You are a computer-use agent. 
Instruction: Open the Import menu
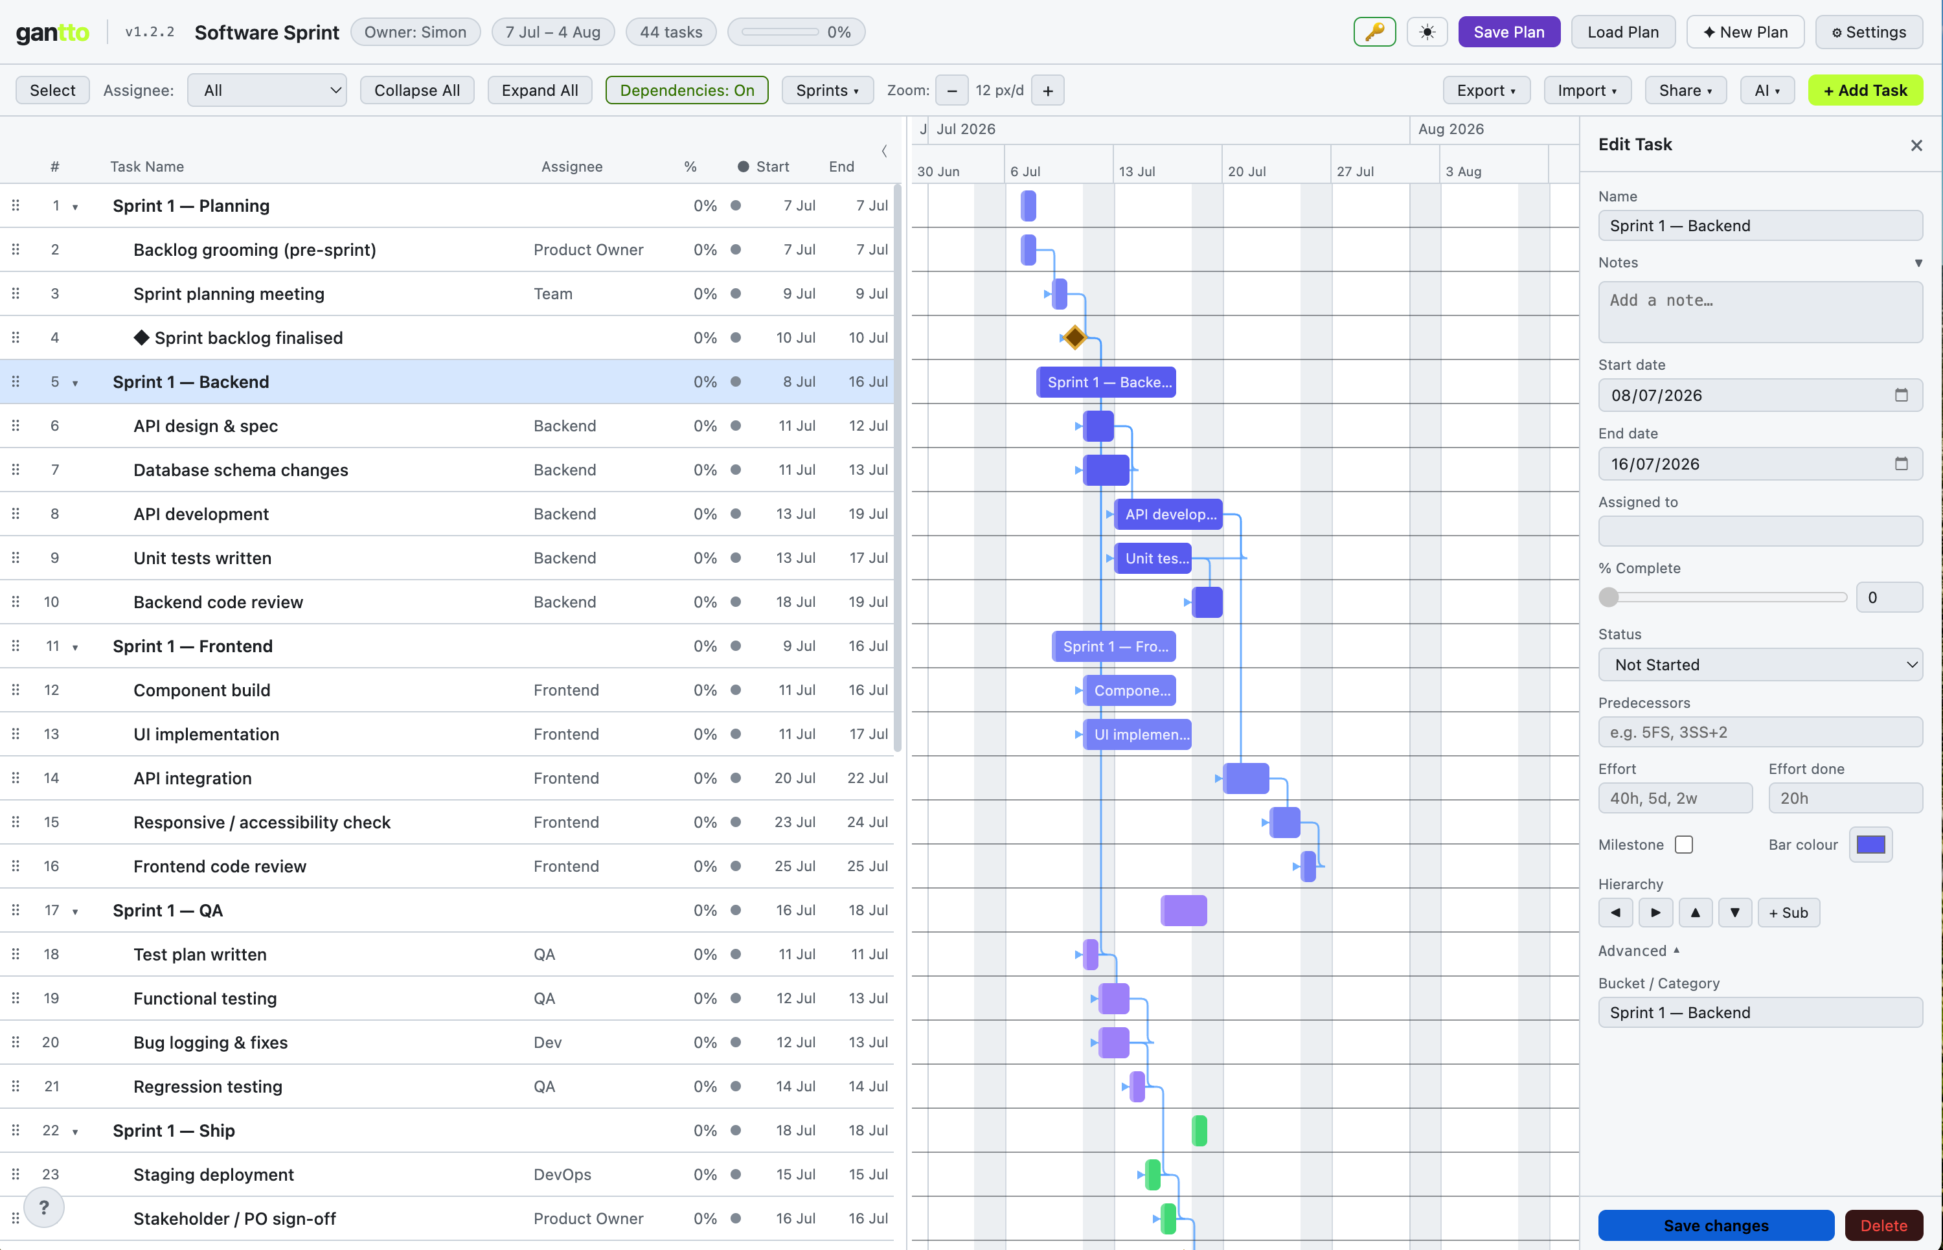tap(1587, 90)
